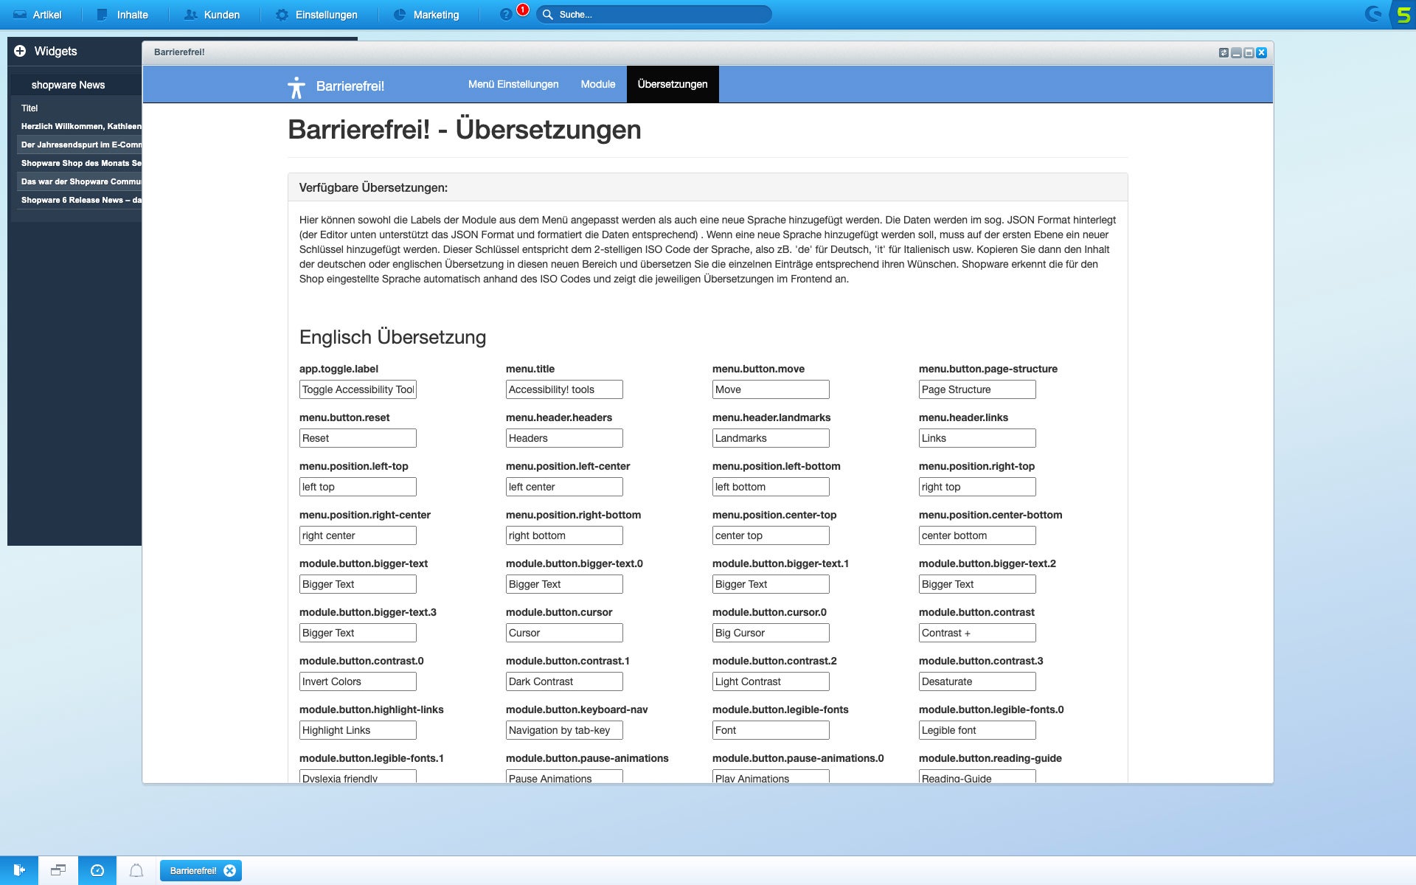Viewport: 1416px width, 885px height.
Task: Click the accessibility person icon in header
Action: pyautogui.click(x=296, y=86)
